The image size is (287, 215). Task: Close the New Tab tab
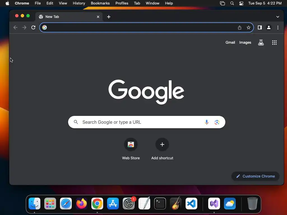click(98, 17)
